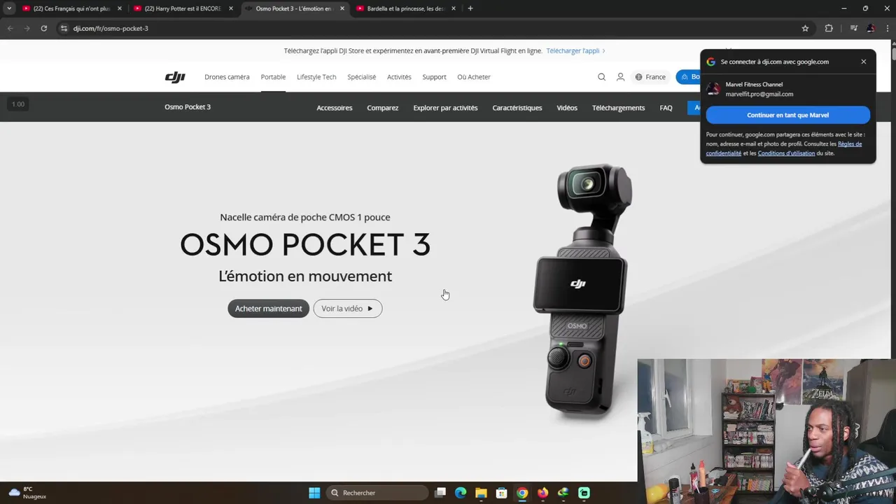This screenshot has height=504, width=896.
Task: Open the site search magnifier icon
Action: [x=601, y=77]
